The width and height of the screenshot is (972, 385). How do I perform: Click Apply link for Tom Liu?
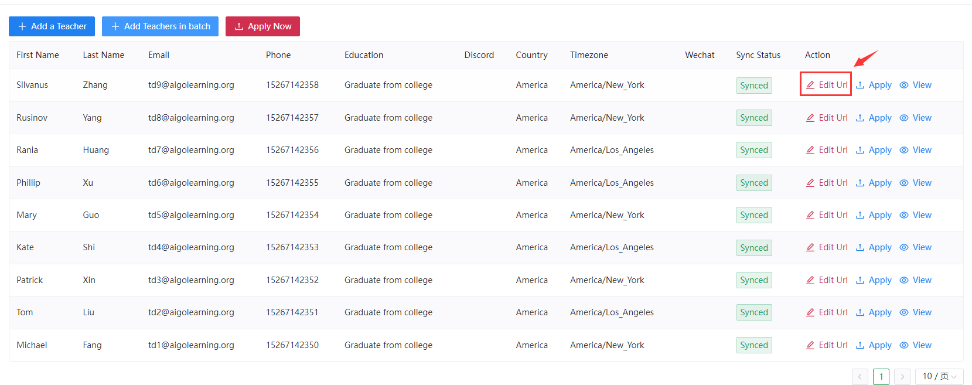coord(879,312)
